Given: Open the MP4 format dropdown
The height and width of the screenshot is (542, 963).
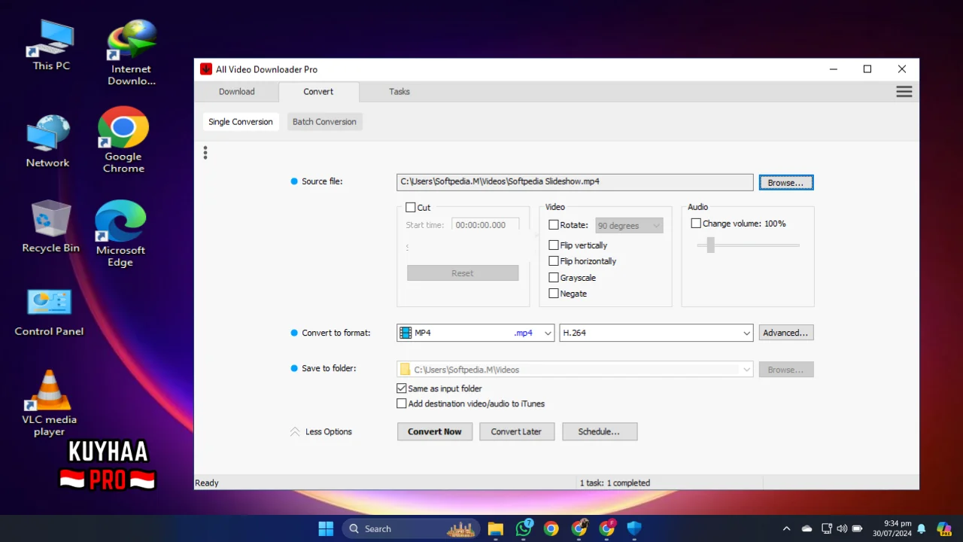Looking at the screenshot, I should pos(475,333).
